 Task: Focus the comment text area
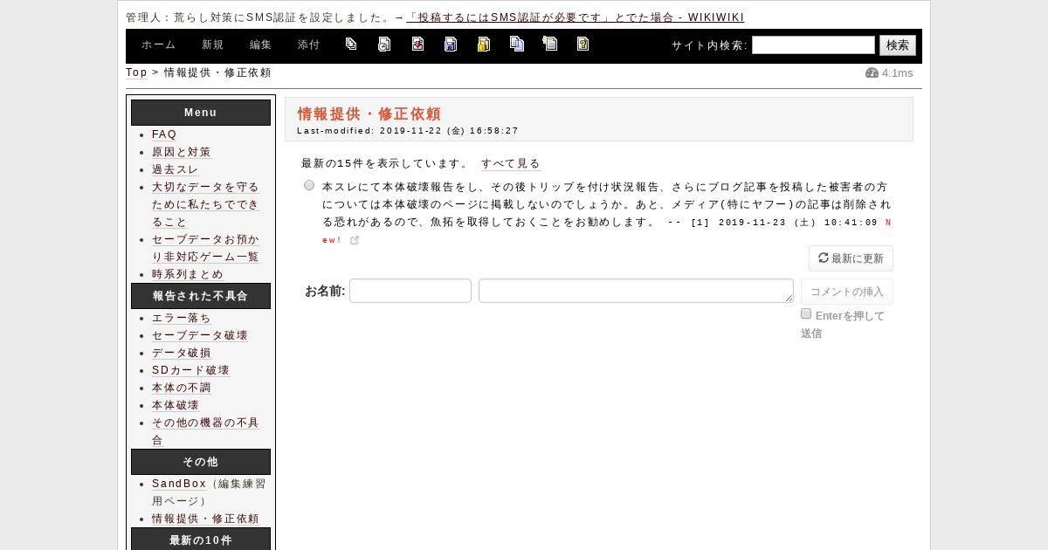pos(636,291)
